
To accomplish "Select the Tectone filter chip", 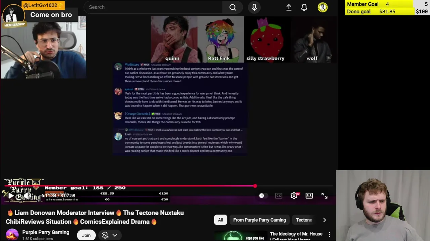I will pyautogui.click(x=304, y=220).
